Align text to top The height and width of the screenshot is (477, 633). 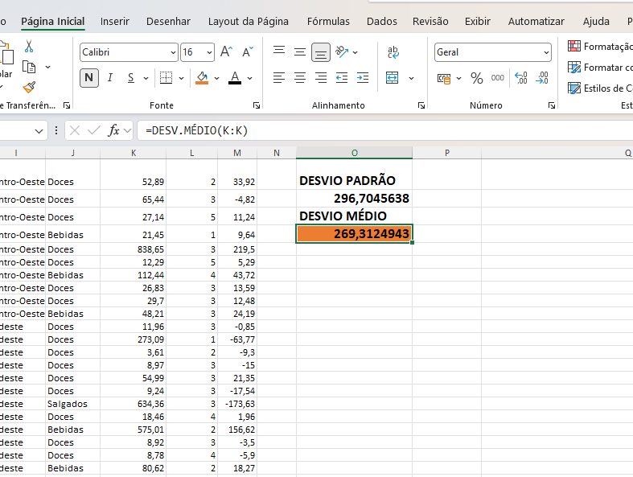coord(279,51)
